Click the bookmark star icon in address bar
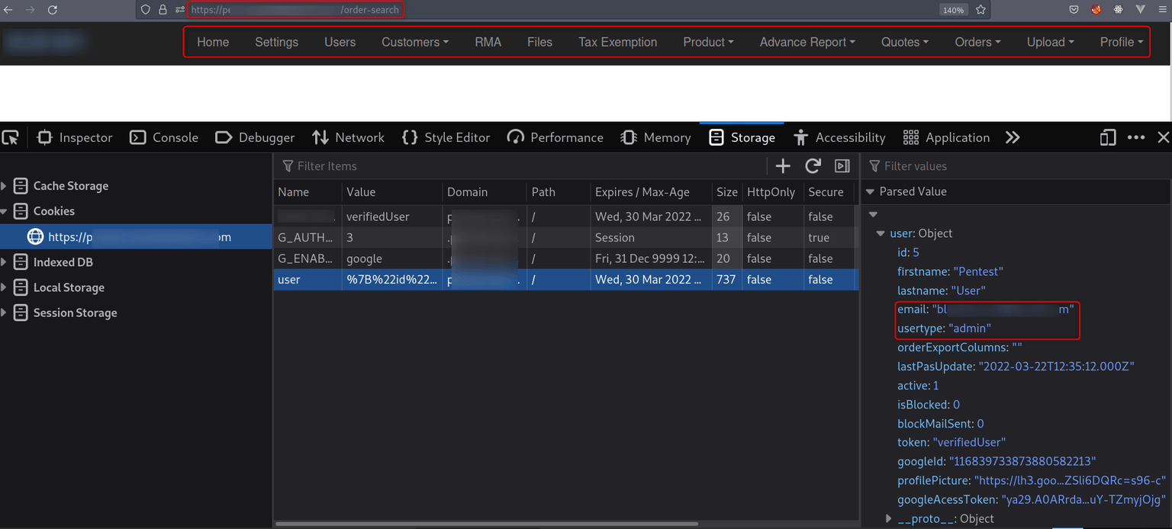Image resolution: width=1172 pixels, height=529 pixels. coord(980,10)
